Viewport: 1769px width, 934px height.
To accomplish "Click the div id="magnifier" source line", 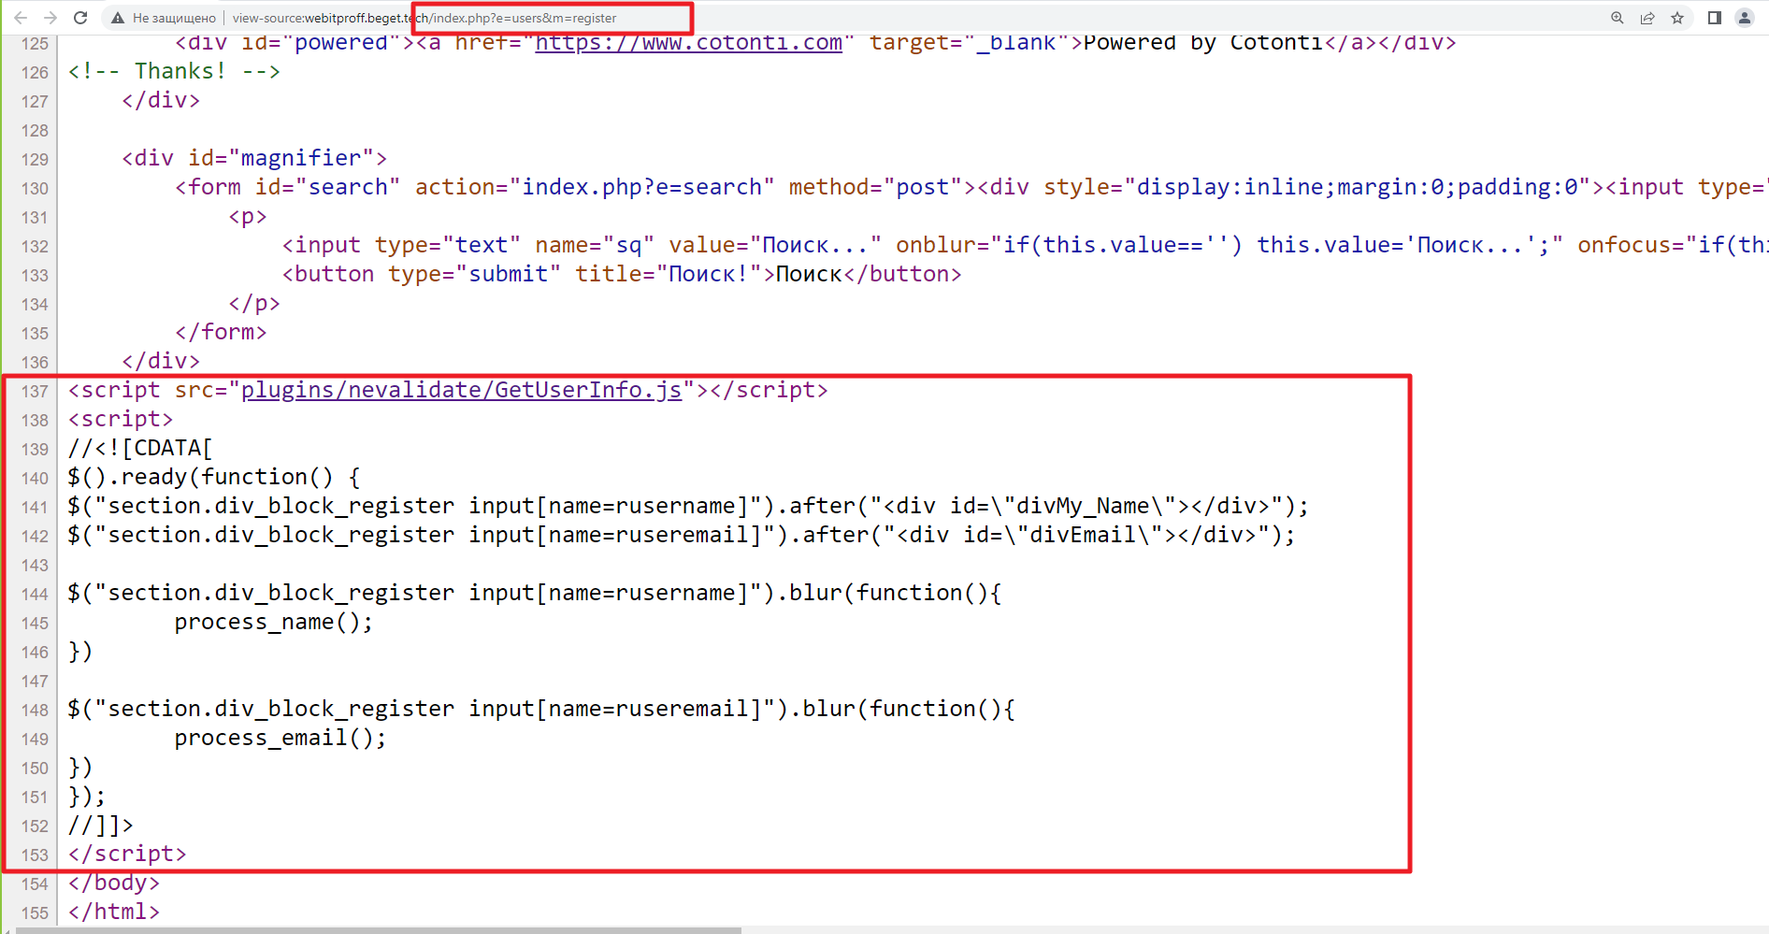I will point(253,159).
